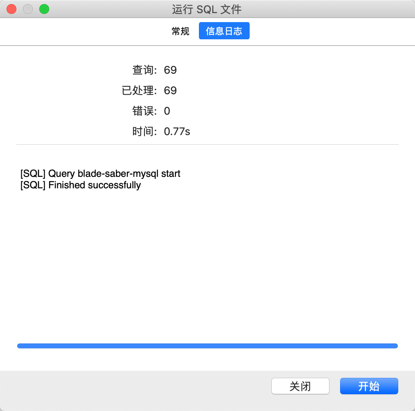Click the 时间 label
Viewport: 415px width, 411px height.
tap(144, 131)
